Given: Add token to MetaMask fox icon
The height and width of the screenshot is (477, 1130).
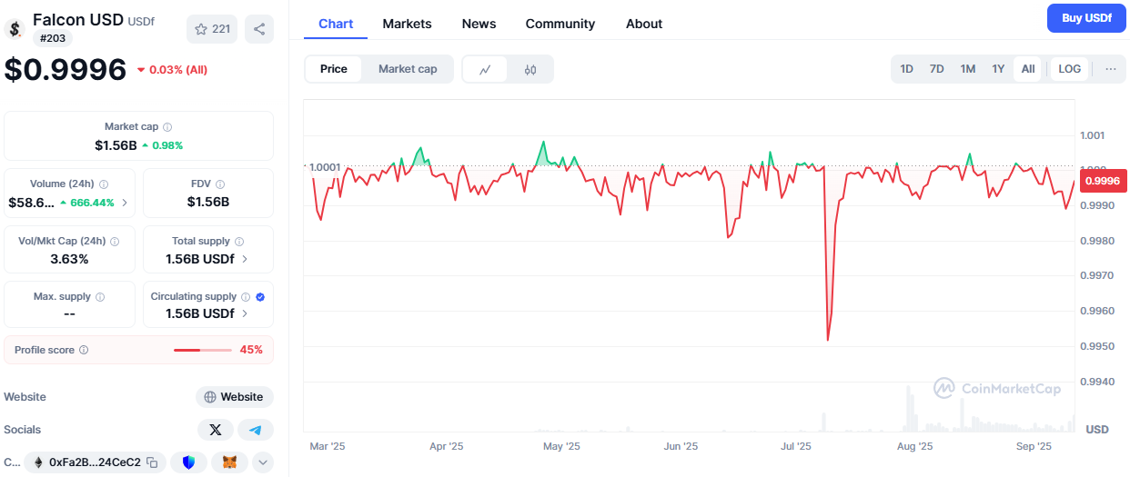Looking at the screenshot, I should [x=229, y=462].
